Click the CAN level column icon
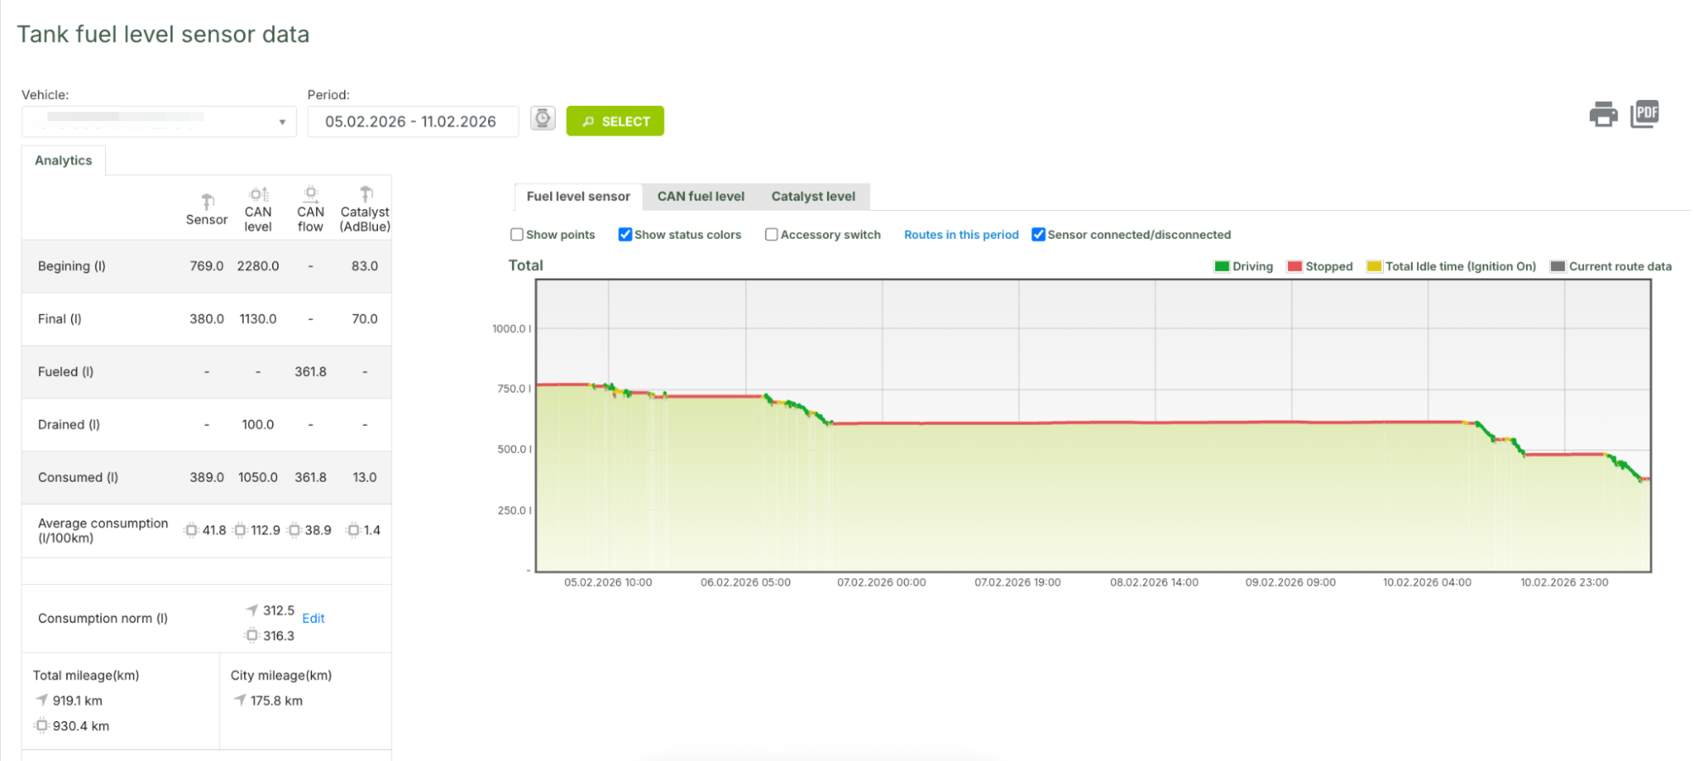The height and width of the screenshot is (761, 1694). [x=258, y=194]
